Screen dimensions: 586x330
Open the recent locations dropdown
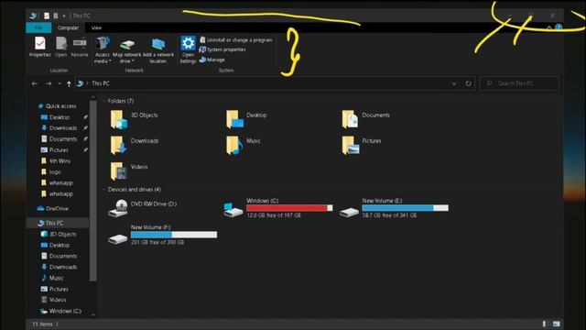[x=60, y=83]
